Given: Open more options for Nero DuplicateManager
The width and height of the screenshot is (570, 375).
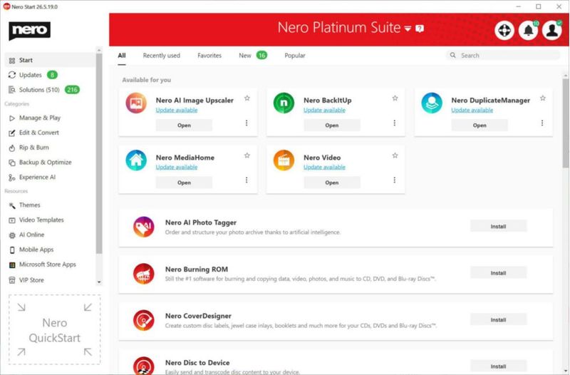Looking at the screenshot, I should click(x=542, y=123).
